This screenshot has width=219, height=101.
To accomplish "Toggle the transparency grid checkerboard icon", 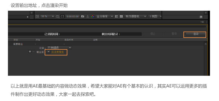I will (x=121, y=16).
